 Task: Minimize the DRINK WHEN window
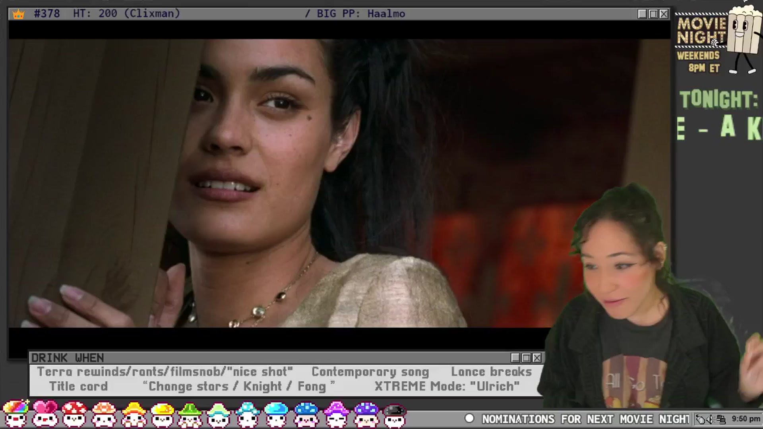tap(515, 358)
